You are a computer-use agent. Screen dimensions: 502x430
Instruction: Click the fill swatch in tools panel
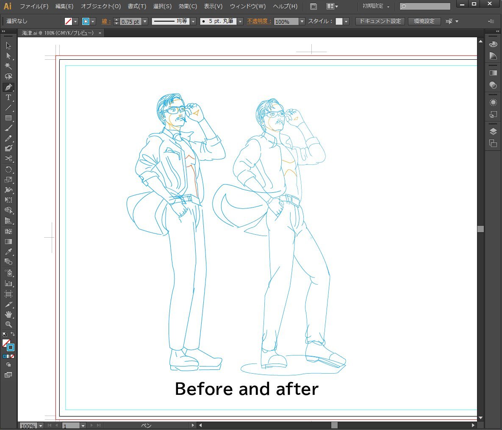pos(6,343)
